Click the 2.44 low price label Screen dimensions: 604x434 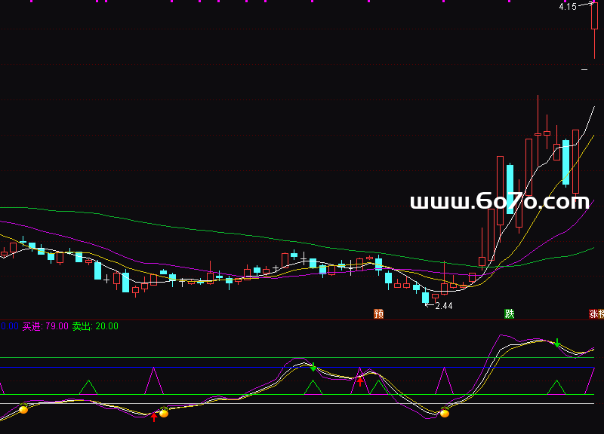click(443, 306)
